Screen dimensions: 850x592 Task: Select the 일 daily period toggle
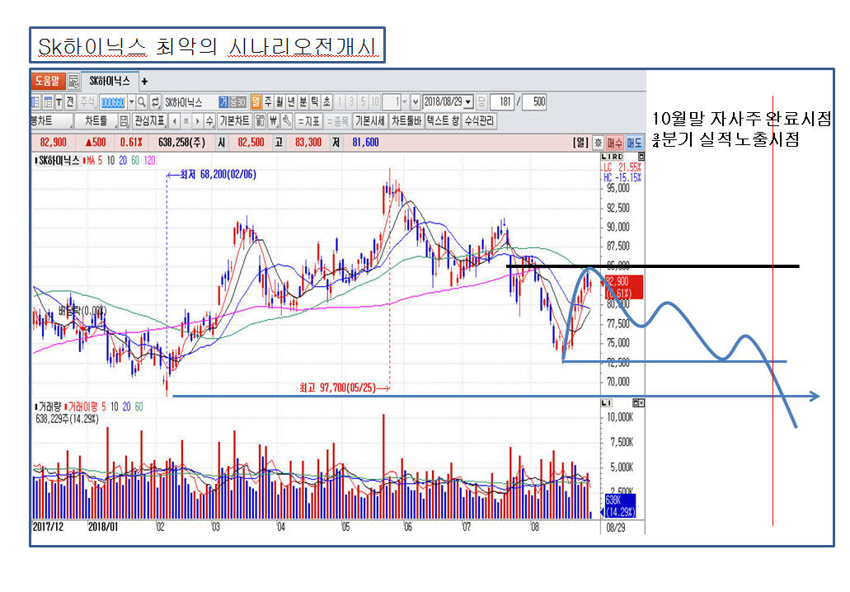[256, 102]
